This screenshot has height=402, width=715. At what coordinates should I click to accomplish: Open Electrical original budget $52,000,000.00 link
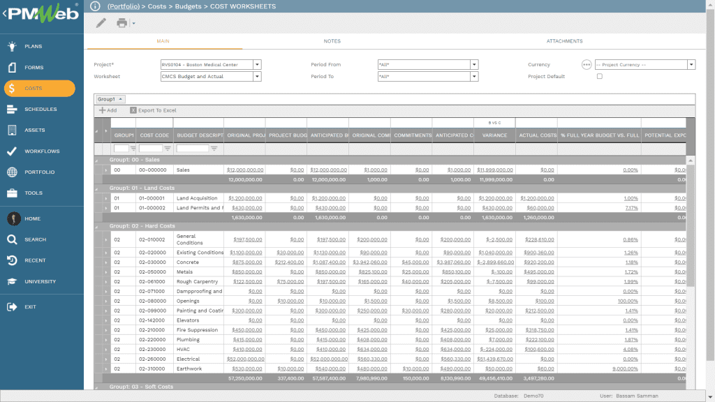coord(245,359)
